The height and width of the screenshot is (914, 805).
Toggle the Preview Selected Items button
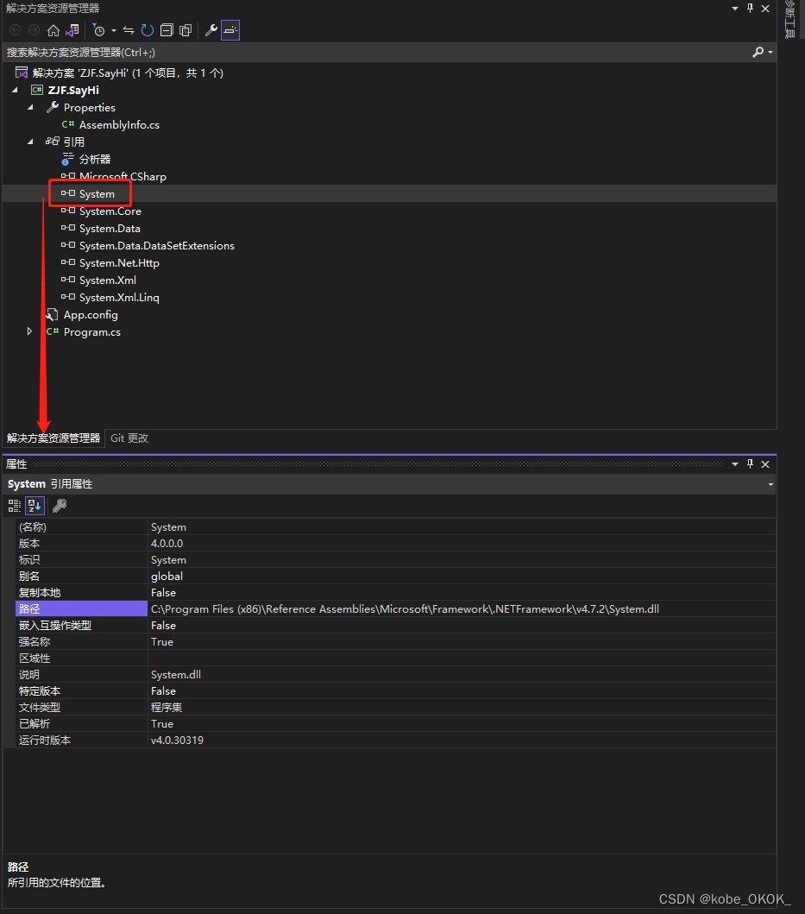tap(230, 30)
